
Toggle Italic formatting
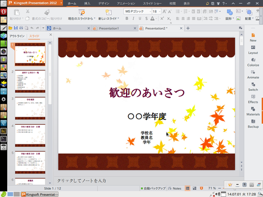point(133,19)
